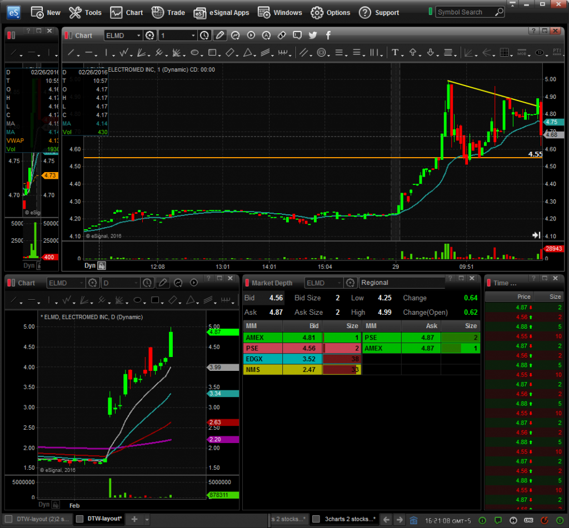The width and height of the screenshot is (569, 528).
Task: Click the eSignal logo icon
Action: 14,13
